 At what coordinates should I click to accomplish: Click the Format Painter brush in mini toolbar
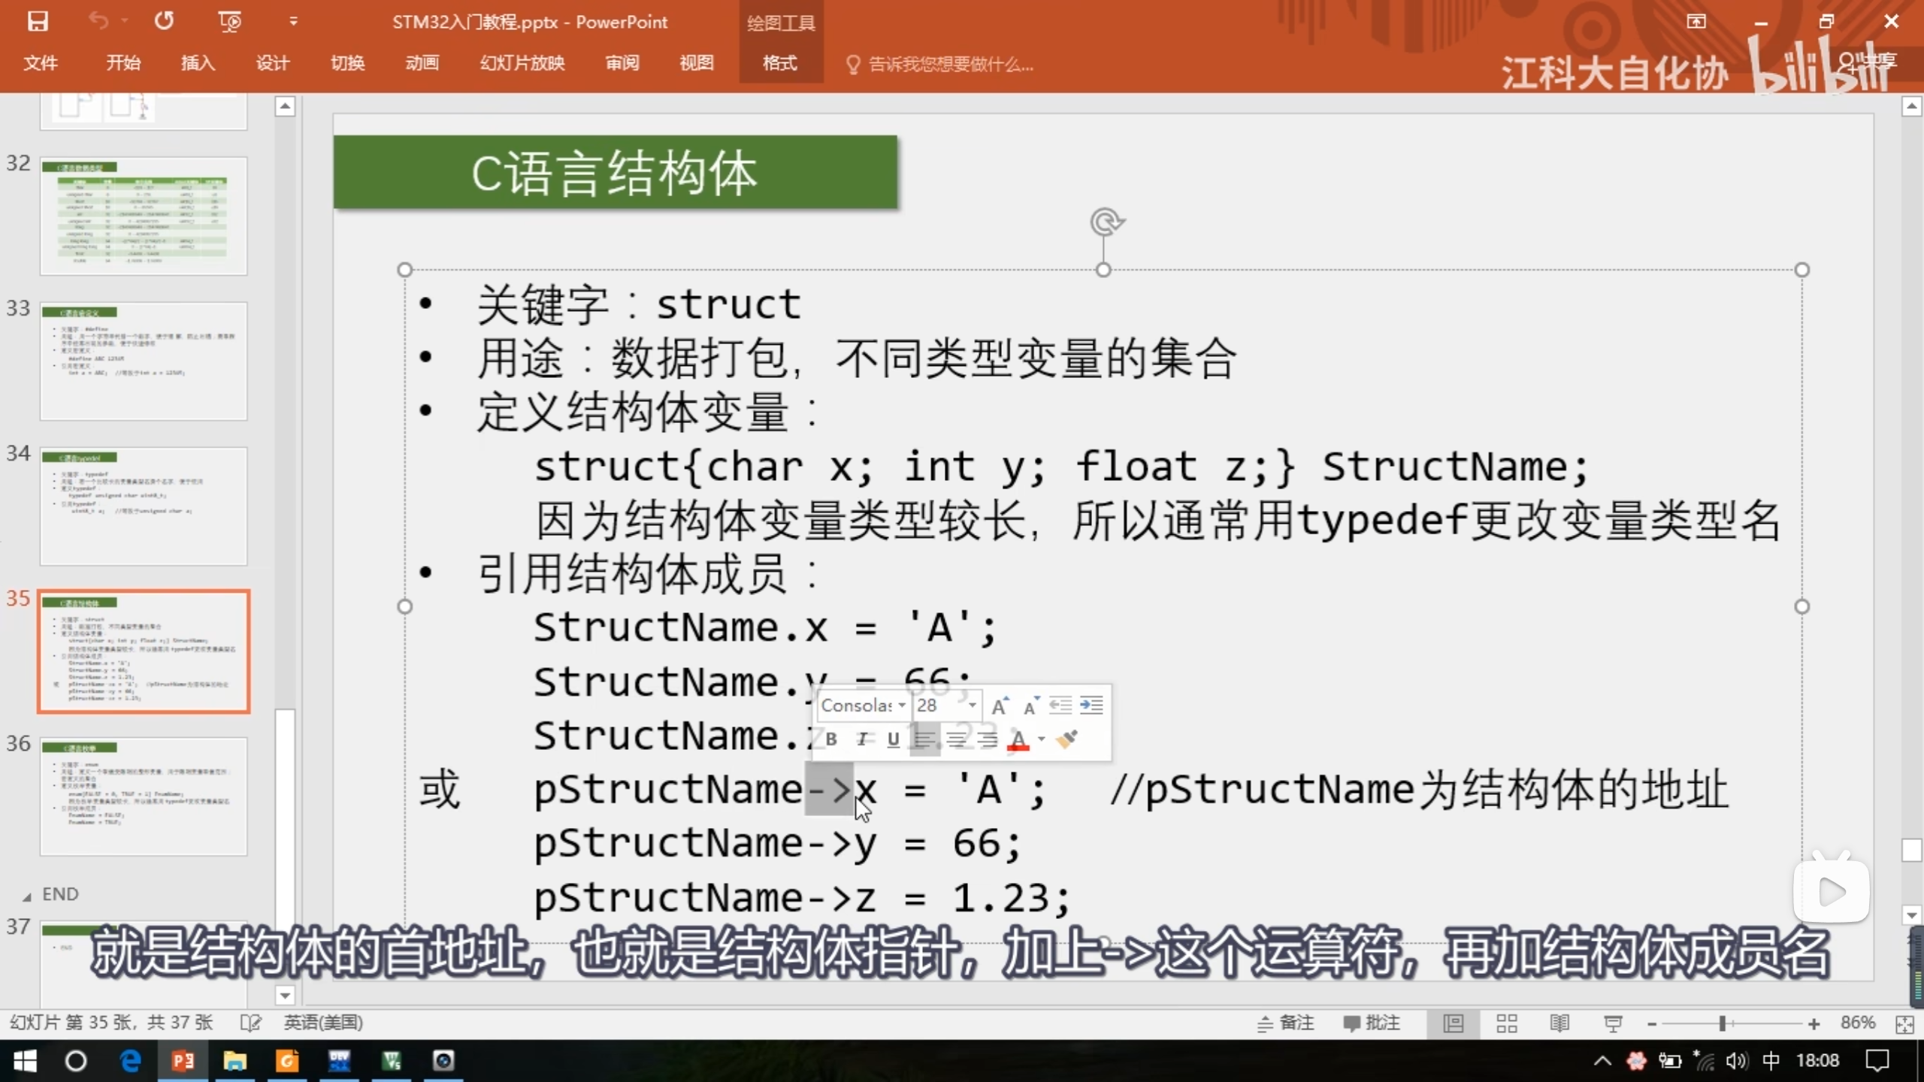(x=1066, y=739)
